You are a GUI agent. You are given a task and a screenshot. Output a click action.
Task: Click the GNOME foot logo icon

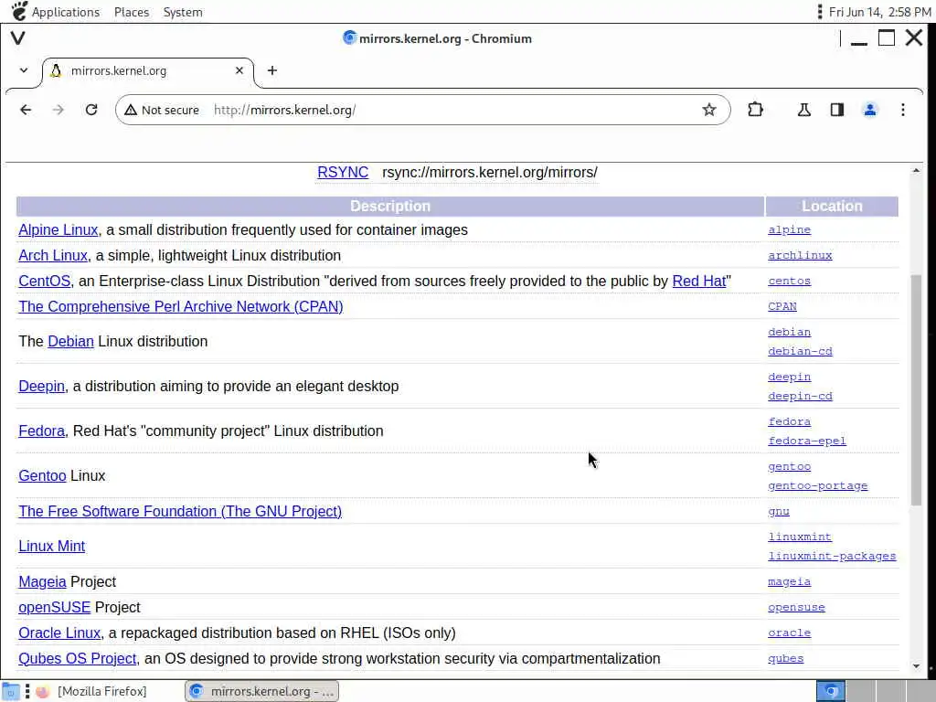(19, 11)
